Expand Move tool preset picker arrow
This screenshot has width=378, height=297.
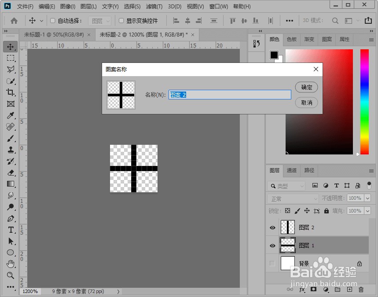pos(41,21)
